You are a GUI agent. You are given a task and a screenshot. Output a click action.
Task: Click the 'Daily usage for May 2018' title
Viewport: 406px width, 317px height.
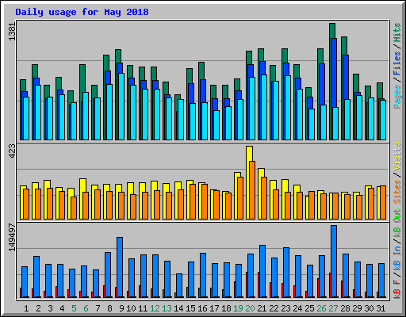[x=82, y=12]
